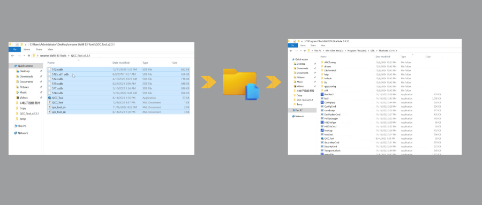Select QCC_Tool application icon in QCC_Tool_v2.3.1 window

(49, 98)
